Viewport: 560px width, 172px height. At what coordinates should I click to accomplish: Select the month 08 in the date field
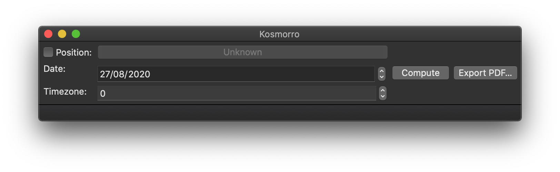(x=120, y=74)
